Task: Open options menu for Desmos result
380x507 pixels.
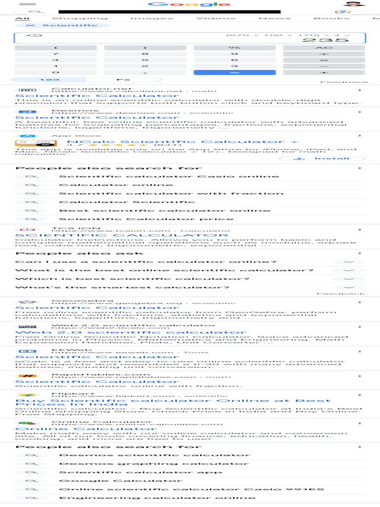Action: pyautogui.click(x=360, y=112)
